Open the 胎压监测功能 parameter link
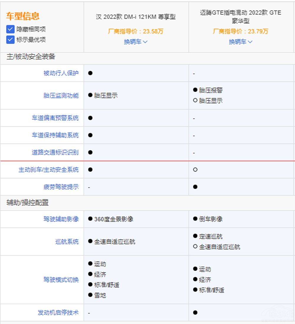 61,96
